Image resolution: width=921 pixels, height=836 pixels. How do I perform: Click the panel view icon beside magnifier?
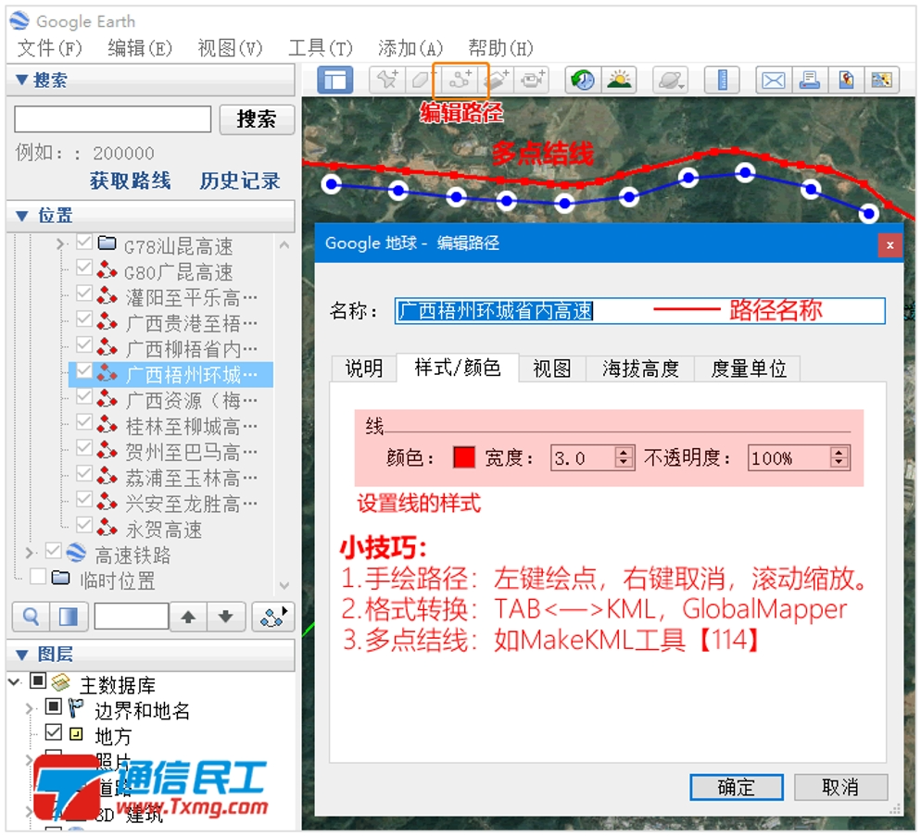pos(69,617)
